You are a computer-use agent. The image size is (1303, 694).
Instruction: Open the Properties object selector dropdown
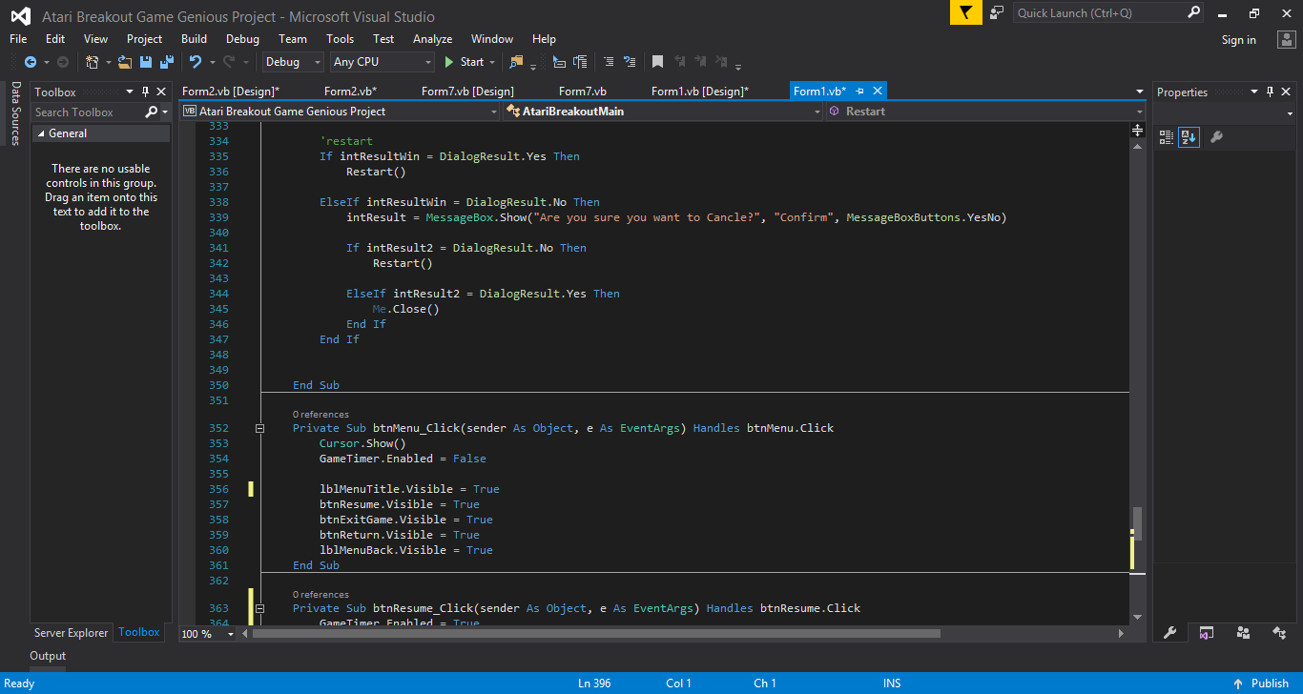(x=1289, y=113)
